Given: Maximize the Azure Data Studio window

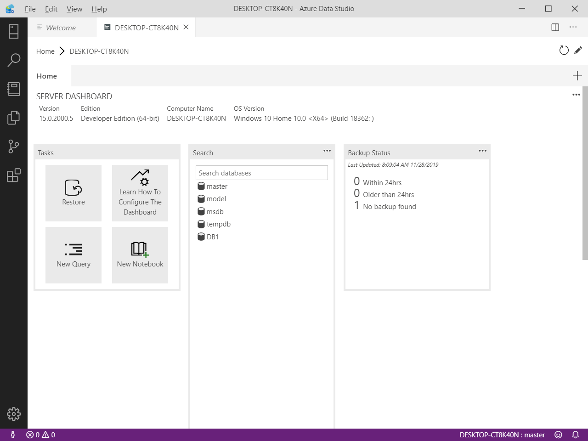Looking at the screenshot, I should [x=548, y=9].
